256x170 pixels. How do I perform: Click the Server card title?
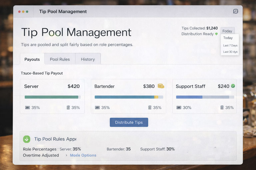point(31,86)
